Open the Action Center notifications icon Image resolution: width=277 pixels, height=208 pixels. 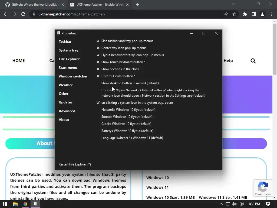268,204
